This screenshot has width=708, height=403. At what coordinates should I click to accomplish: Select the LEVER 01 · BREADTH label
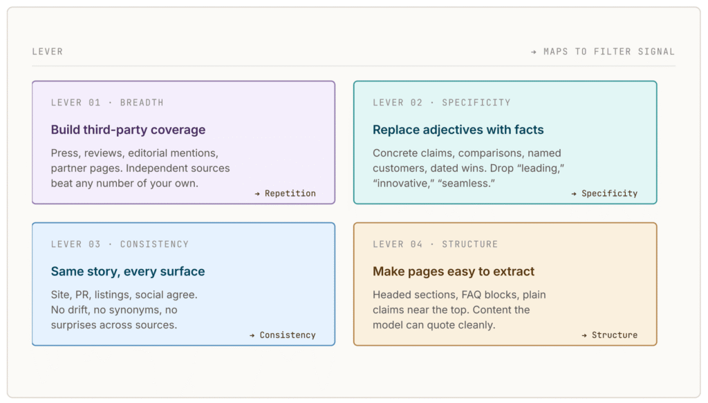pos(107,103)
